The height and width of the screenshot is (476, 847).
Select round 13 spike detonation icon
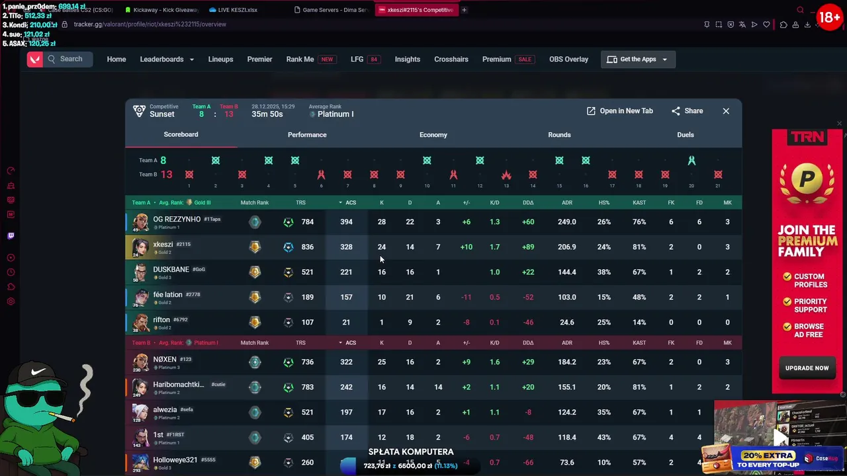506,175
